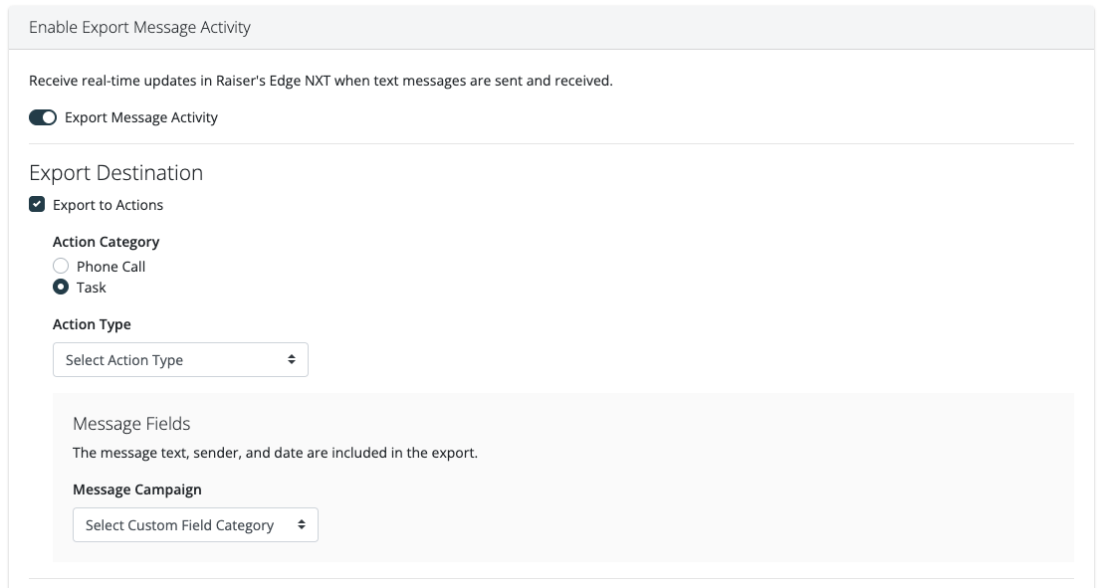Click the arrow icon in Action Type dropdown
The image size is (1100, 588).
pyautogui.click(x=292, y=360)
